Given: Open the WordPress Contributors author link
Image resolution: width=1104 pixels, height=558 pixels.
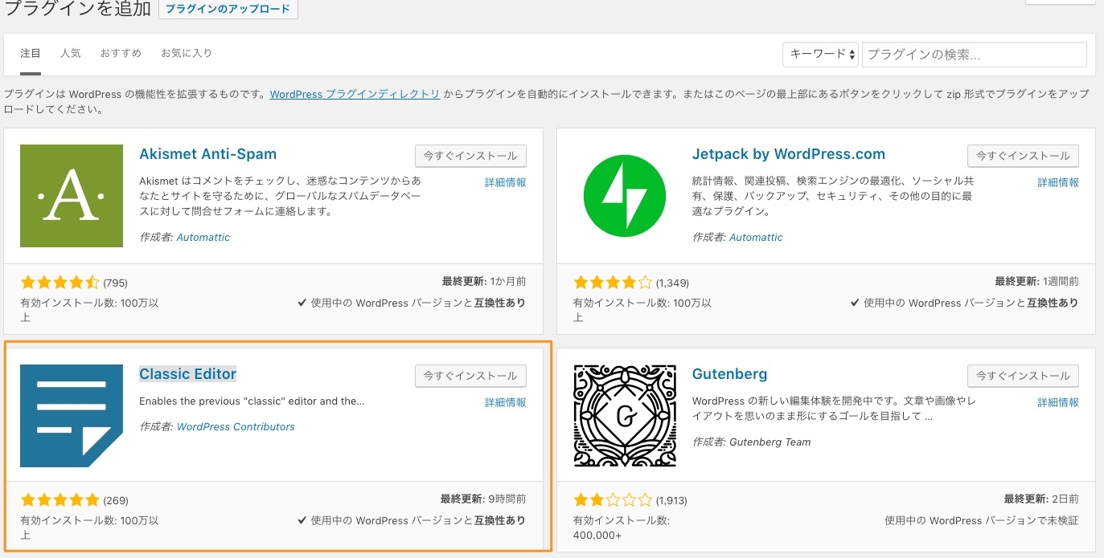Looking at the screenshot, I should (236, 427).
